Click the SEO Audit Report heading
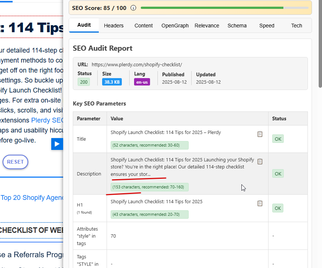Screen dimensions: 322x268 pyautogui.click(x=103, y=48)
